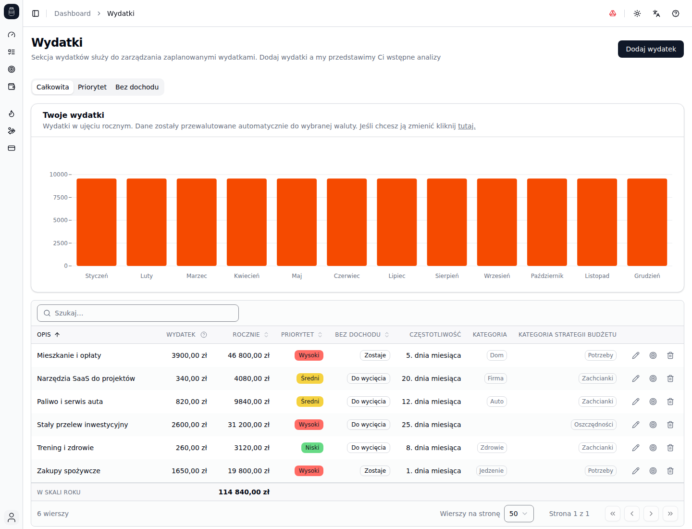Open the checklist icon in the sidebar
This screenshot has height=529, width=692.
(x=12, y=52)
